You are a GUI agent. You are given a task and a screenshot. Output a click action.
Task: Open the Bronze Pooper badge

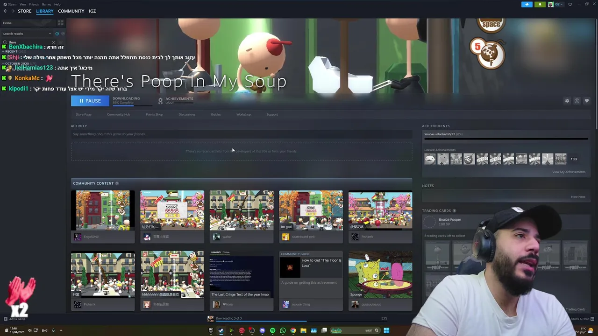click(449, 220)
